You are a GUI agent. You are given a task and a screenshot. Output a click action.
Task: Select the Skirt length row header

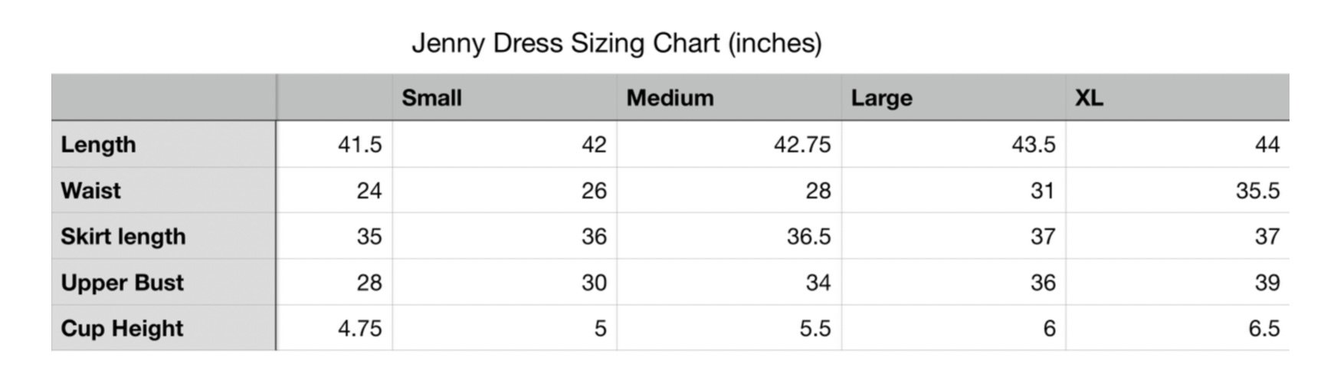(x=163, y=236)
